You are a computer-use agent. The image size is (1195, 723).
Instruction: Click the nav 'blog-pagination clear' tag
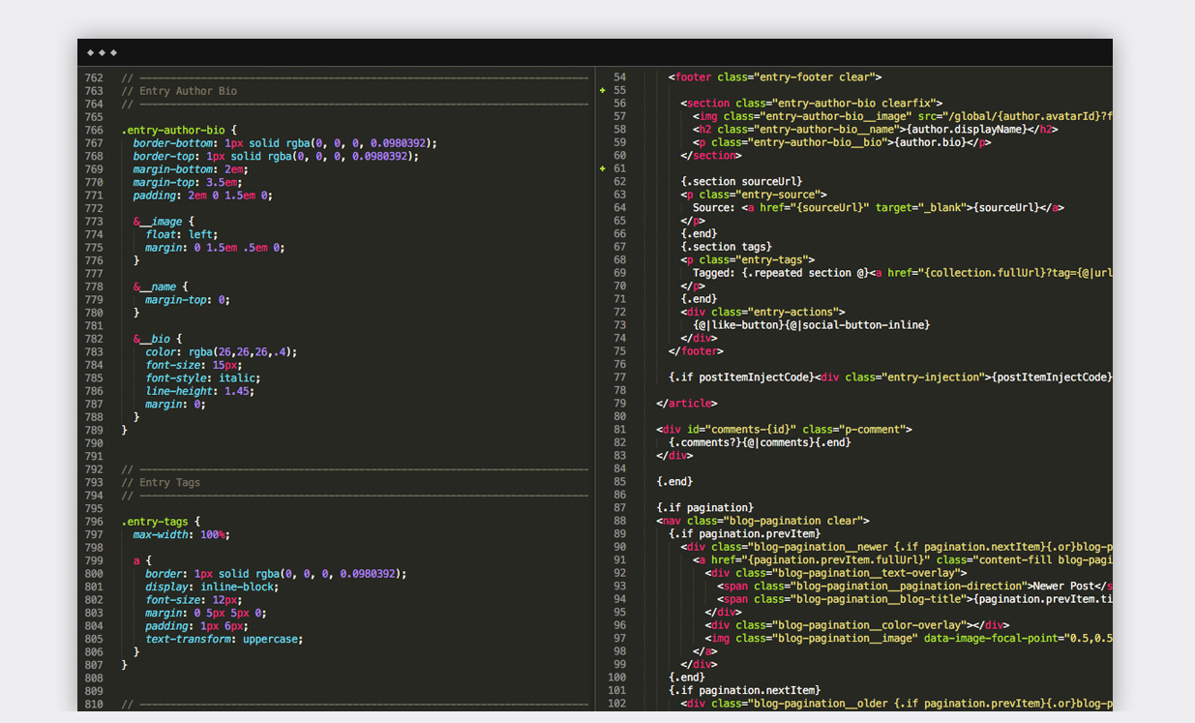(x=762, y=521)
